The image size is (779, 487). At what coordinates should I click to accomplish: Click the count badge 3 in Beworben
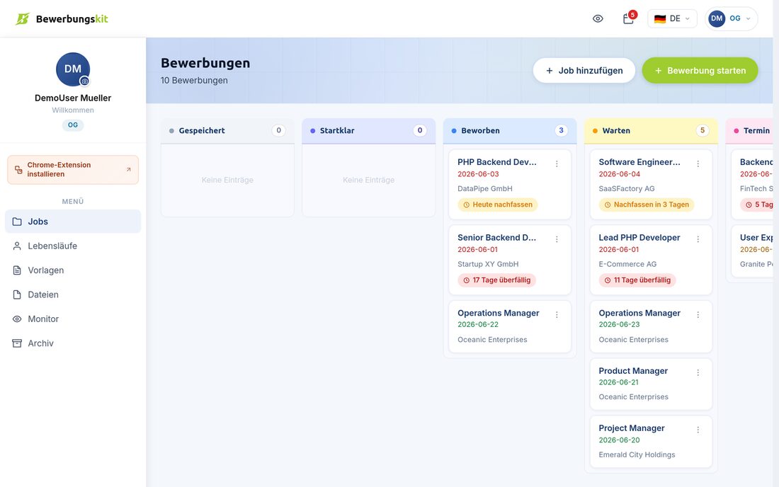pos(561,130)
